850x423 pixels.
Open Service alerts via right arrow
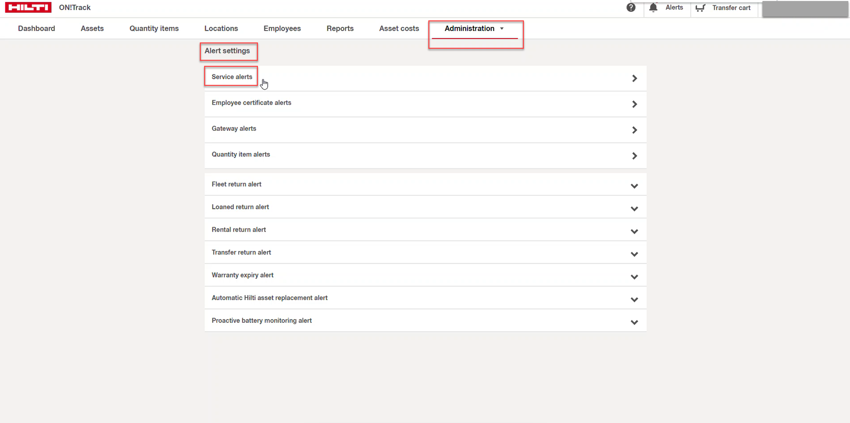click(x=634, y=79)
